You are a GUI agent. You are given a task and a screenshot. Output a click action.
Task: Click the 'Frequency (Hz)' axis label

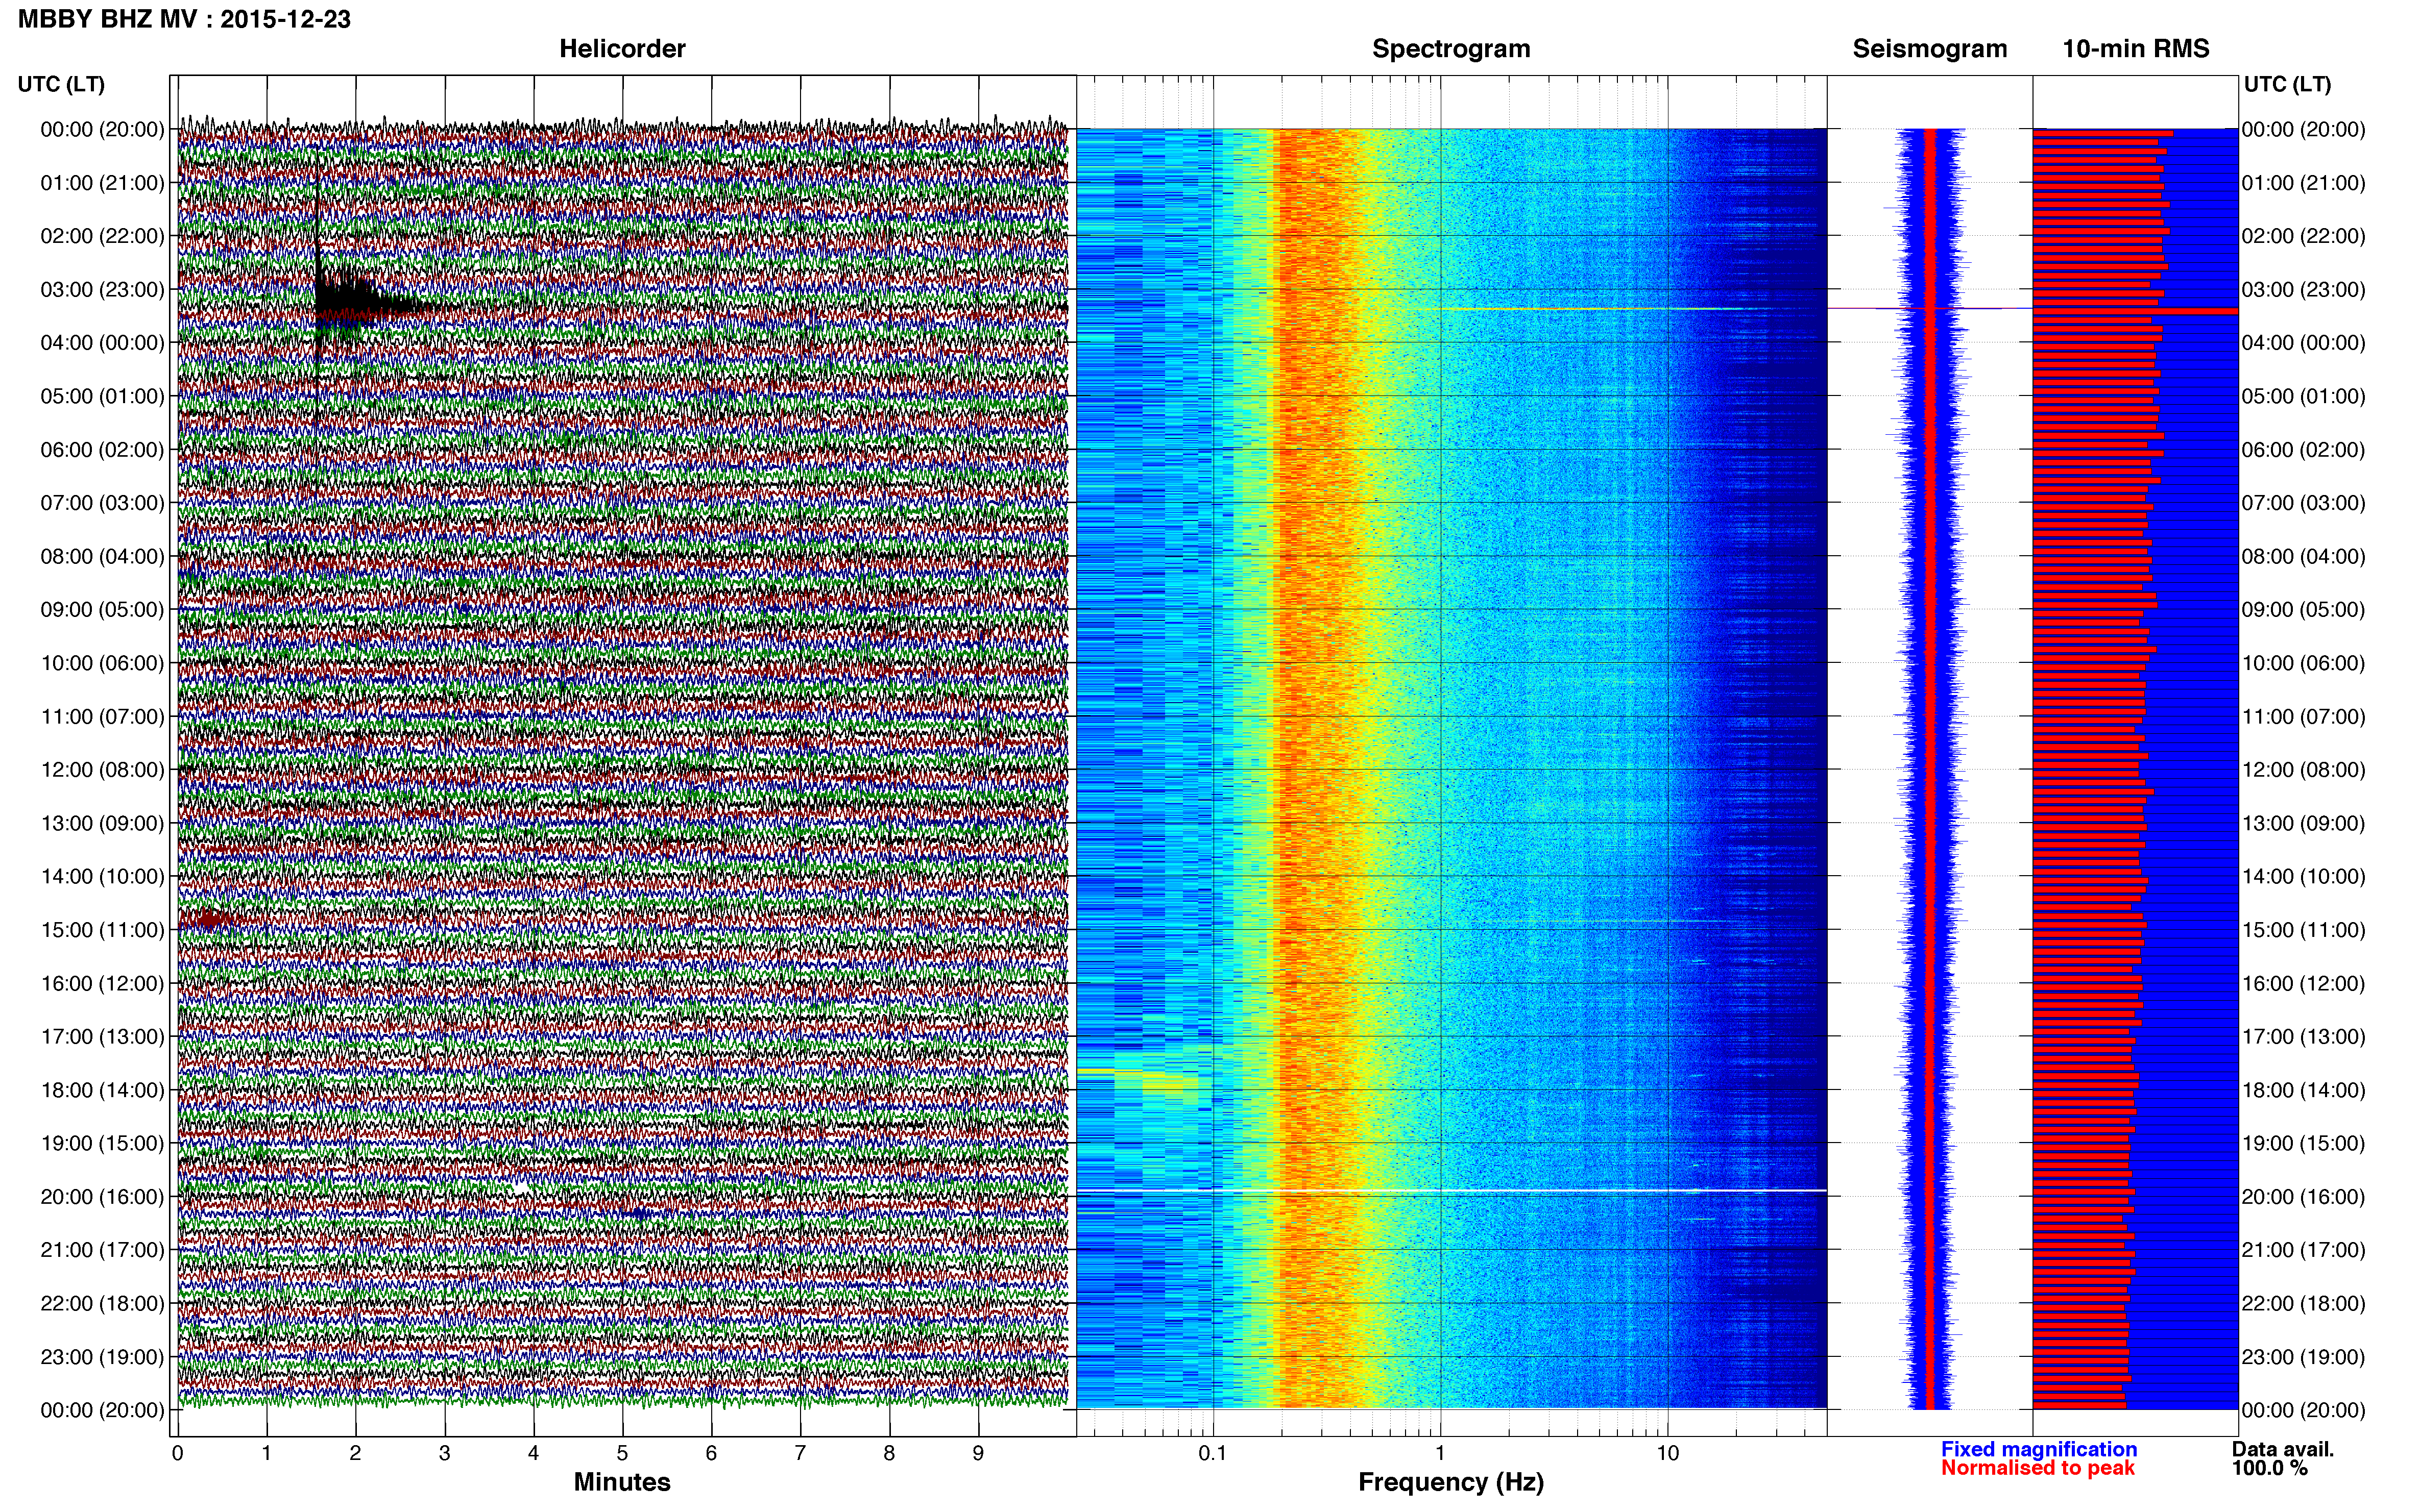pyautogui.click(x=1450, y=1482)
